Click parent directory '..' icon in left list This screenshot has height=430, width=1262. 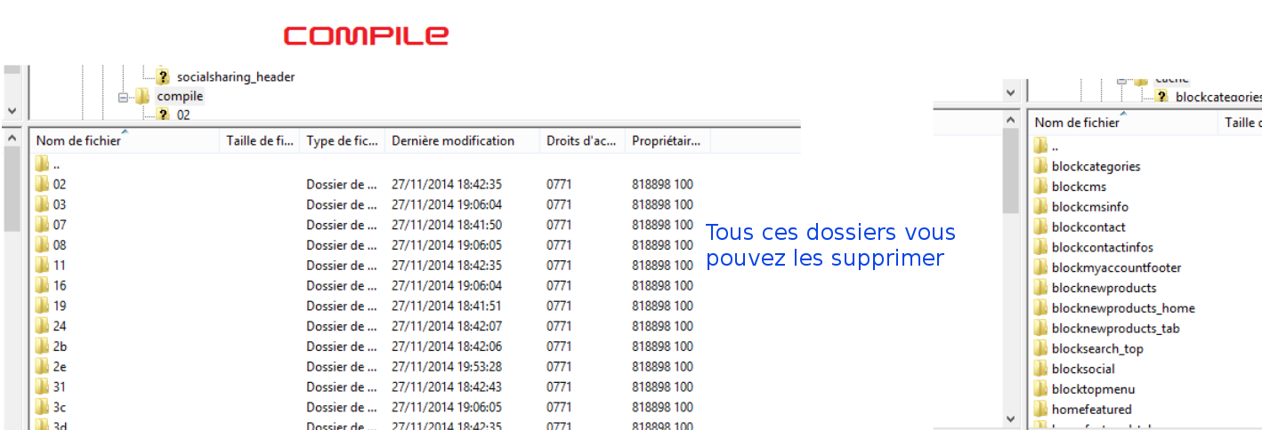click(42, 163)
